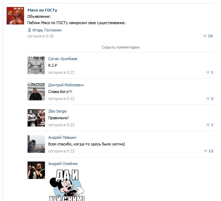Open Сатан Урумбаев's profile name

point(63,59)
